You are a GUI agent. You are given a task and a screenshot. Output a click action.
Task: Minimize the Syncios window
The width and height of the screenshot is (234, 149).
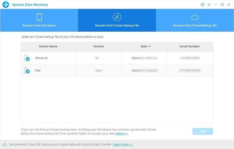pos(216,5)
